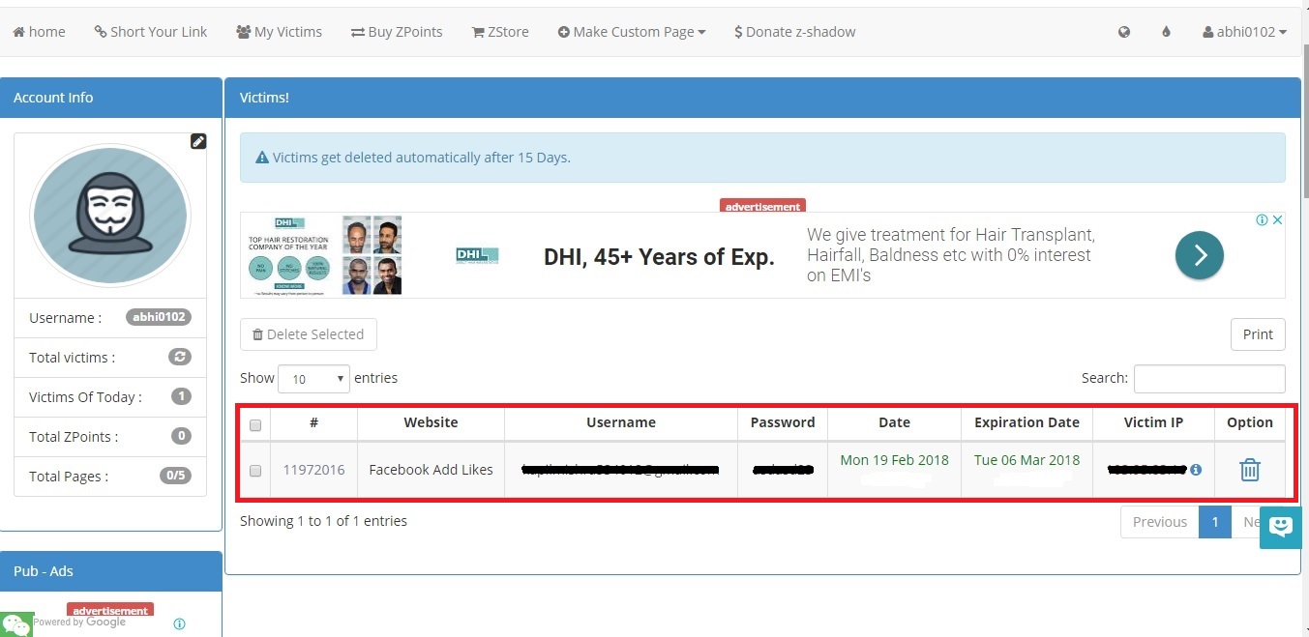
Task: Sort by Website column header
Action: pos(431,422)
